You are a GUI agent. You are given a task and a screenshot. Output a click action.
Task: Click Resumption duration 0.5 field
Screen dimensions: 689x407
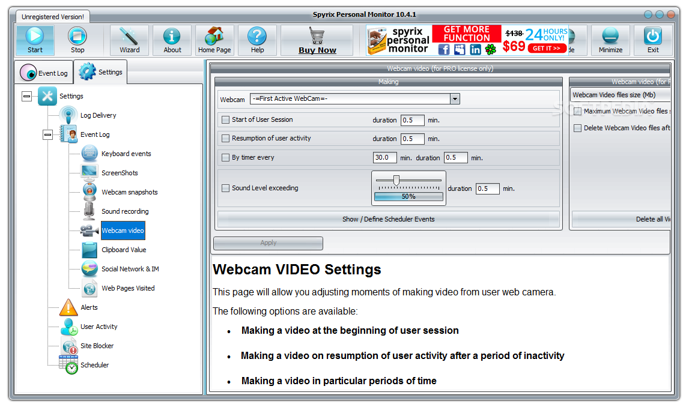412,139
